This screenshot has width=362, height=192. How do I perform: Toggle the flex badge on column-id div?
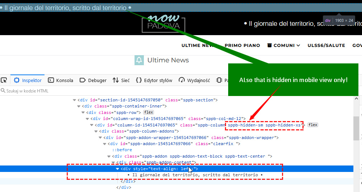[313, 125]
